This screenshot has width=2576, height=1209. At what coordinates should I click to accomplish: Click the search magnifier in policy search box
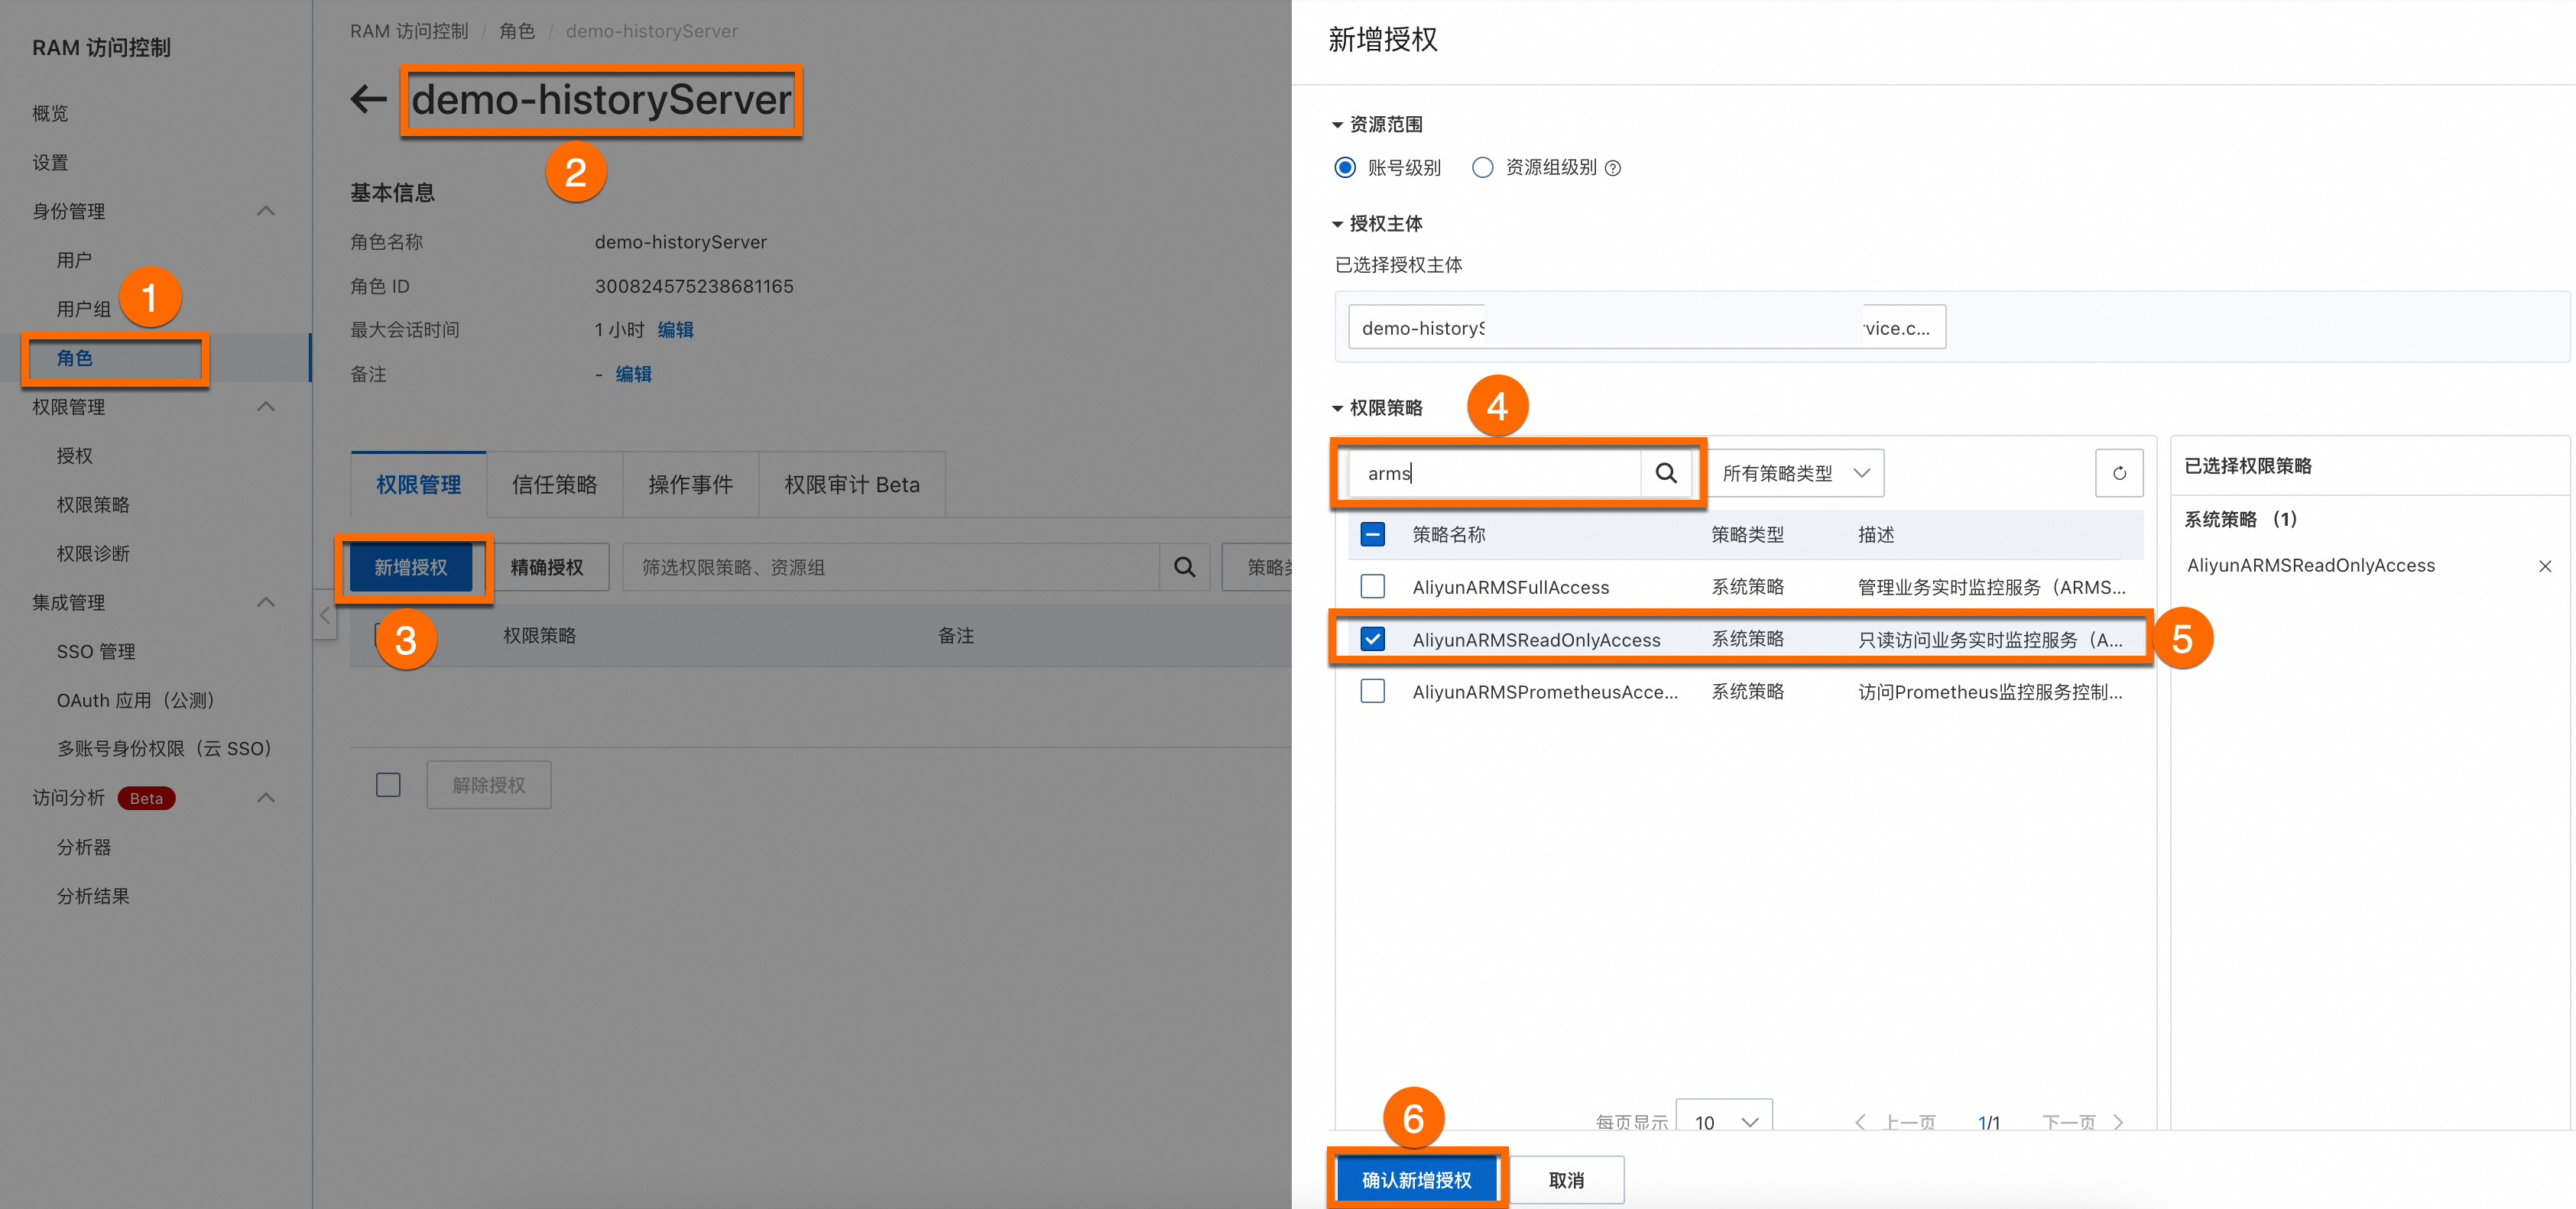pos(1665,473)
